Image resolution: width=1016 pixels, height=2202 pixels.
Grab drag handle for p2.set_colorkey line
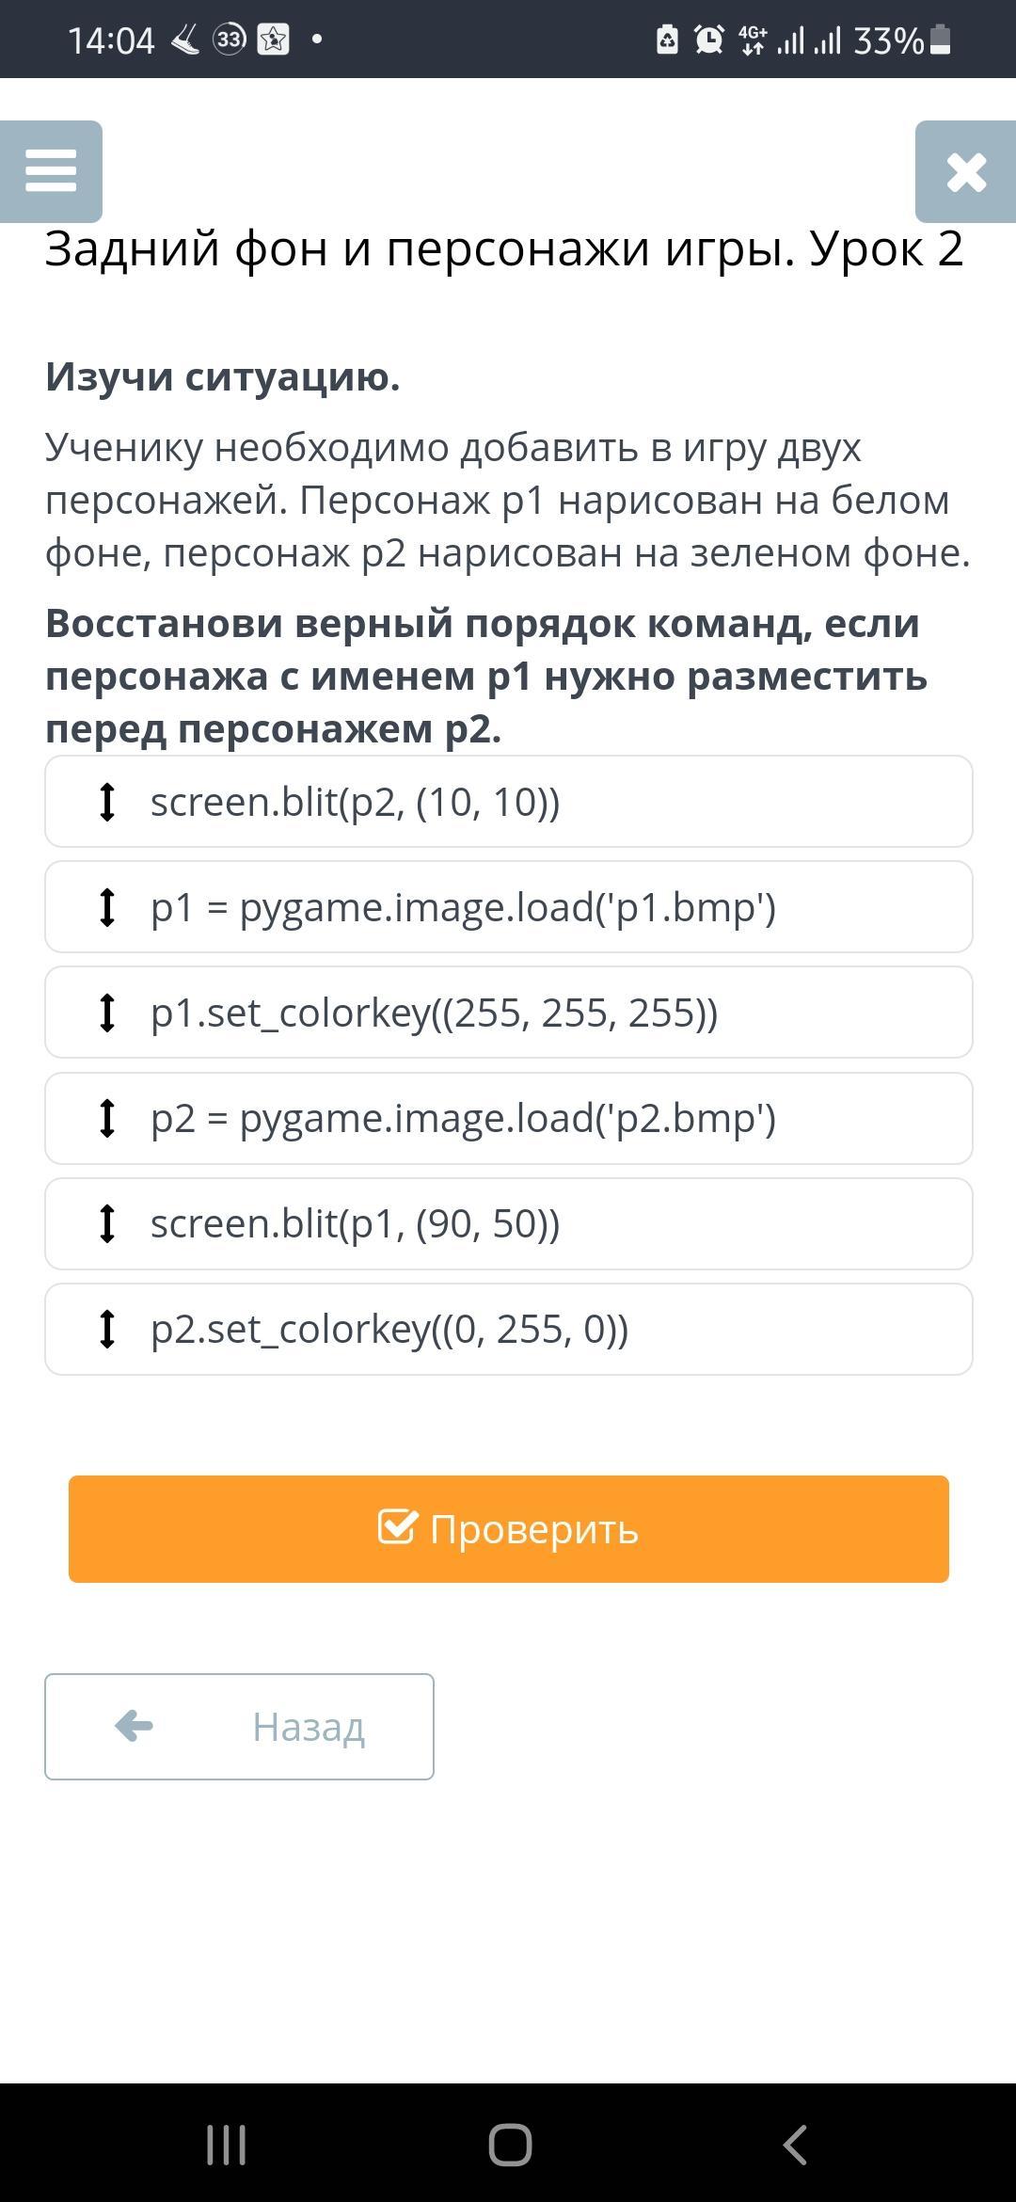(107, 1329)
